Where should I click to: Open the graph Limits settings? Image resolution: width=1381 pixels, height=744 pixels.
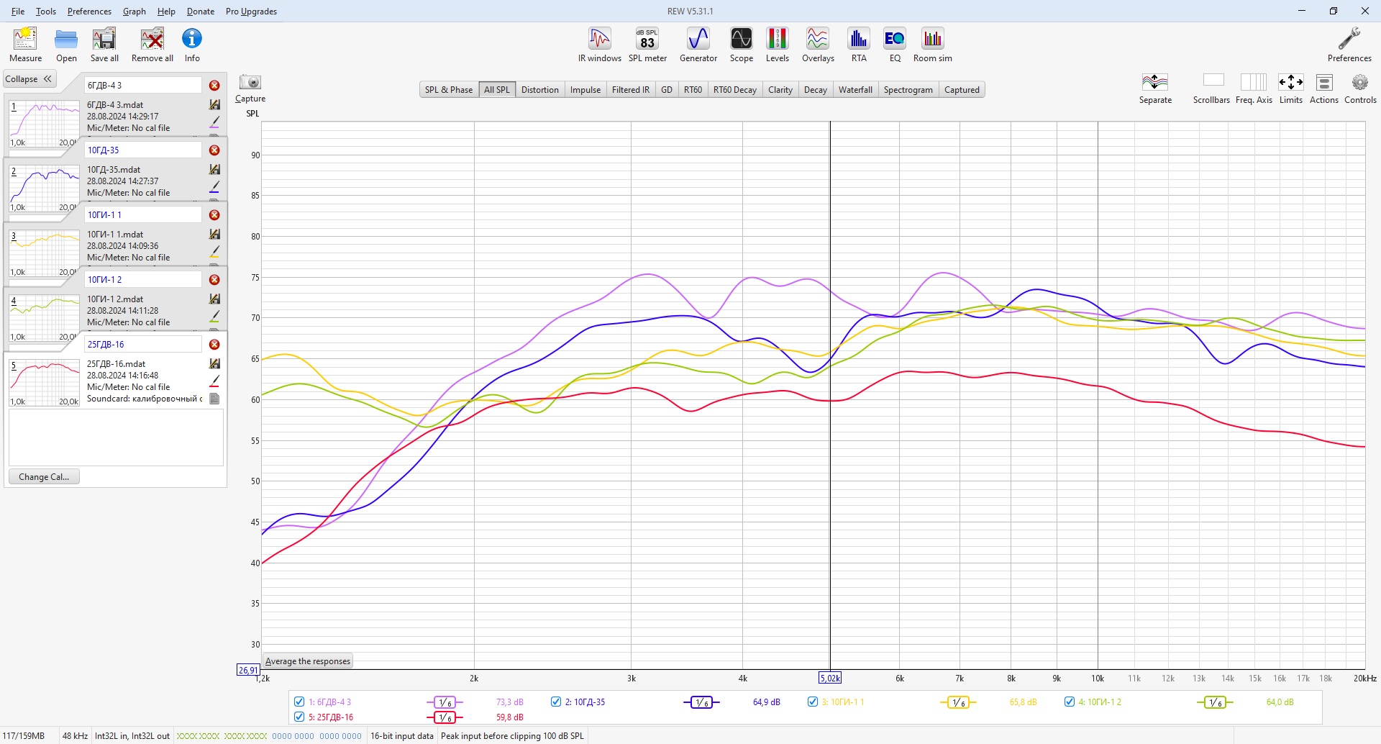click(x=1290, y=89)
